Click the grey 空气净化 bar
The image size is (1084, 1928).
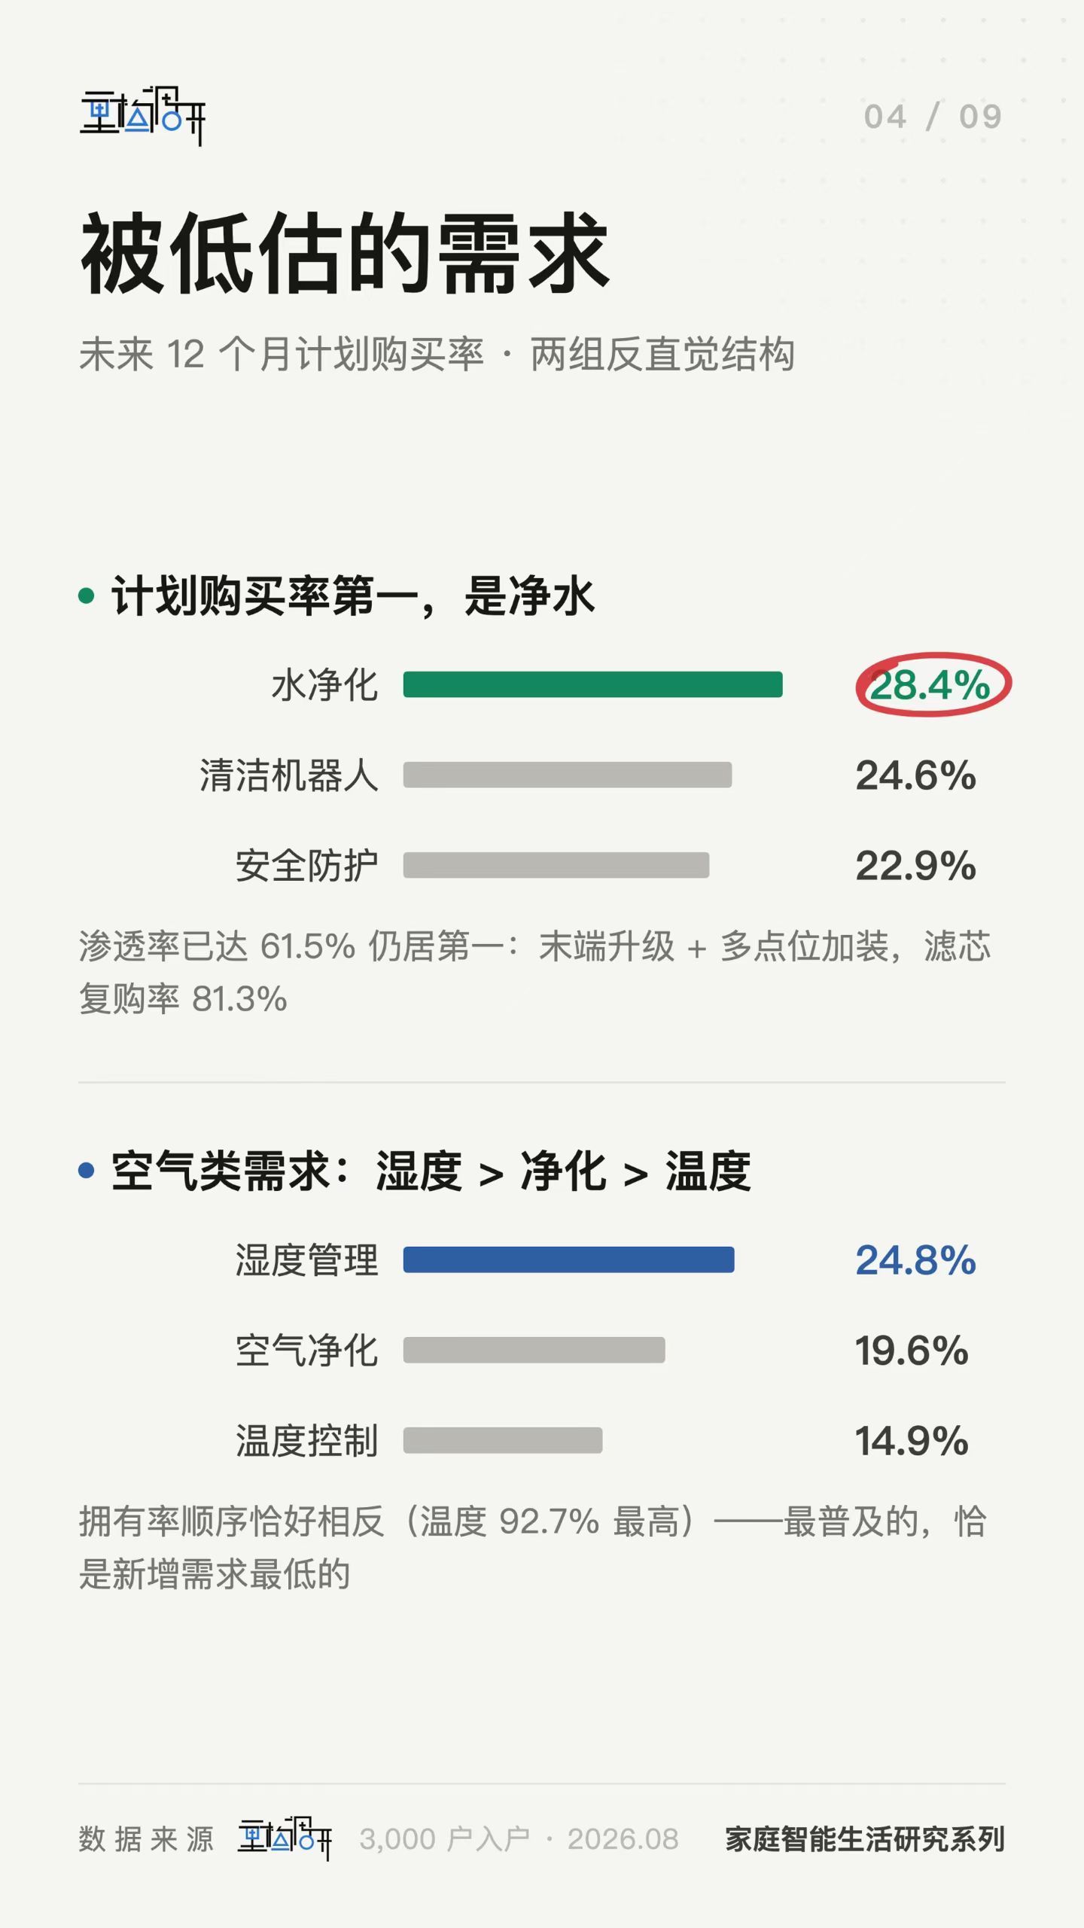(x=534, y=1350)
